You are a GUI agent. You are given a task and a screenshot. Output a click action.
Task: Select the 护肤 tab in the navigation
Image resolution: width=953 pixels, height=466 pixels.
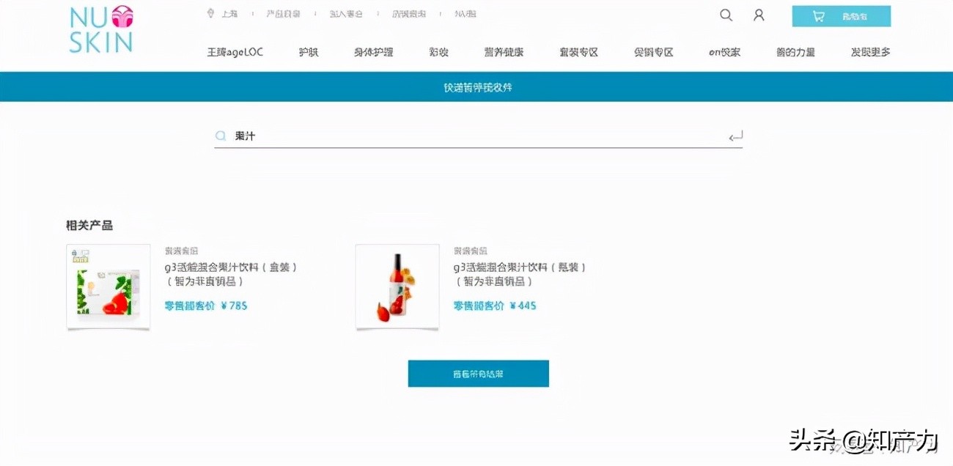[x=309, y=51]
